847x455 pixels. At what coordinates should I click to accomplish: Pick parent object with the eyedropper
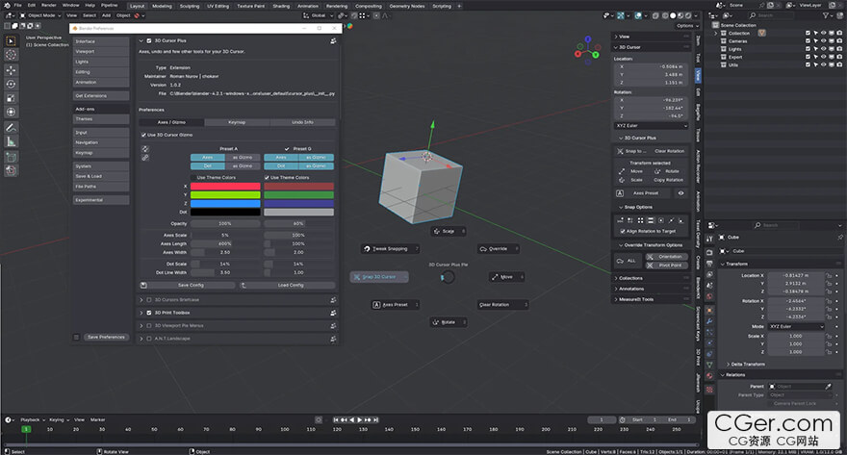828,387
